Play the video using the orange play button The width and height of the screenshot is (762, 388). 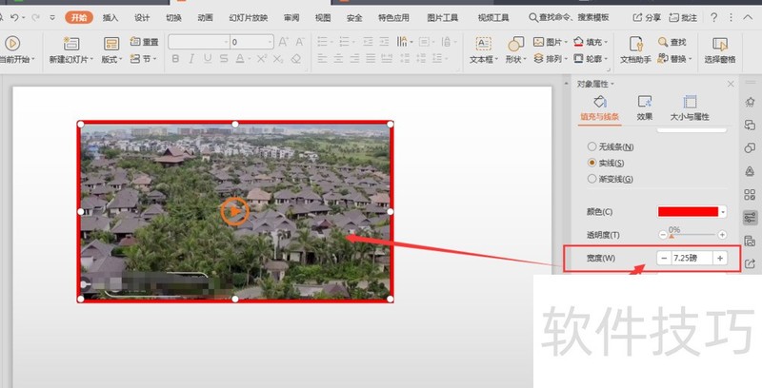[234, 211]
